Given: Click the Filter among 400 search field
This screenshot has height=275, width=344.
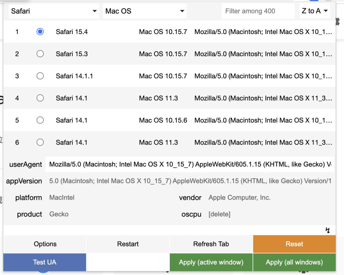Looking at the screenshot, I should (x=258, y=11).
